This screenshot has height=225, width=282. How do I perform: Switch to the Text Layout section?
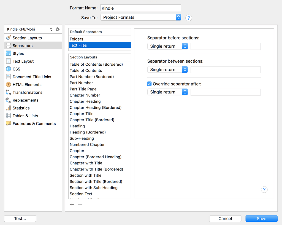pyautogui.click(x=23, y=61)
